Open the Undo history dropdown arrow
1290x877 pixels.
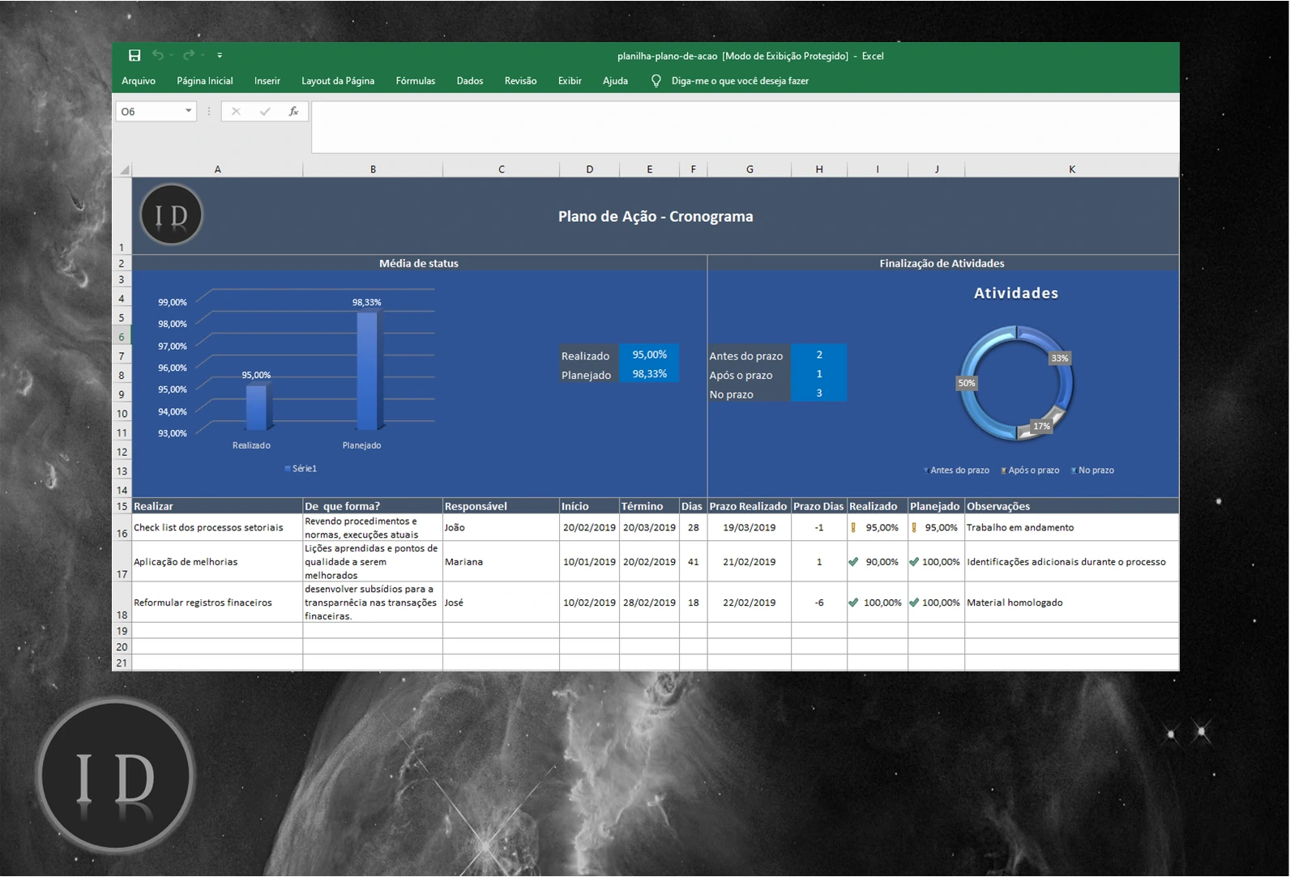pos(172,56)
